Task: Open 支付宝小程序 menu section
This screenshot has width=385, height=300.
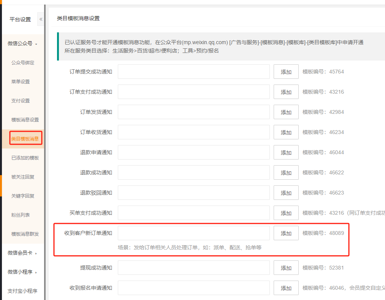Action: (x=22, y=291)
